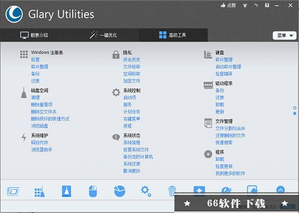Screen dimensions: 299x213
Task: Switch to the 概要介绍 tab
Action: pyautogui.click(x=34, y=35)
